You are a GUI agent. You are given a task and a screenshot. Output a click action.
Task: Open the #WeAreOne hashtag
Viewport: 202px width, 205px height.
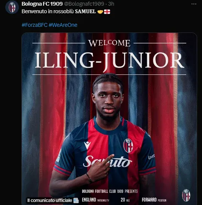click(x=63, y=25)
